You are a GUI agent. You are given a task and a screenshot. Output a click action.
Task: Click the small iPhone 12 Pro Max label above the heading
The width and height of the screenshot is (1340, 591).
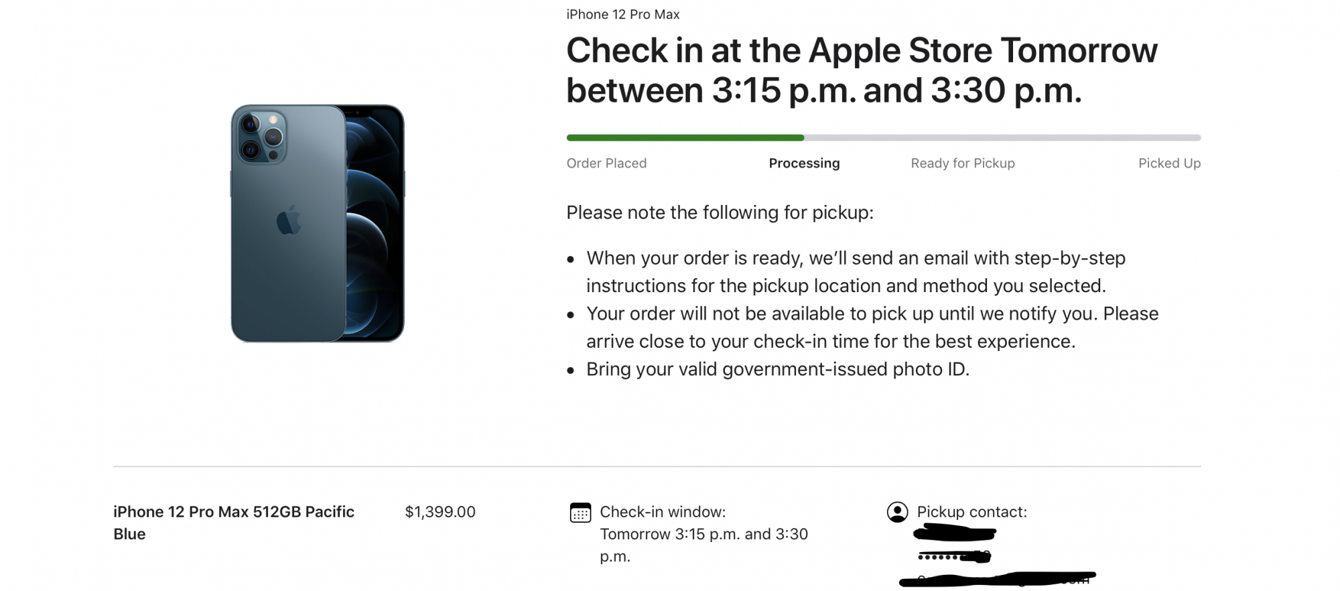(622, 15)
